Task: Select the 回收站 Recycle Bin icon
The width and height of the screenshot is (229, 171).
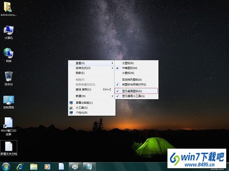Action: (x=9, y=78)
